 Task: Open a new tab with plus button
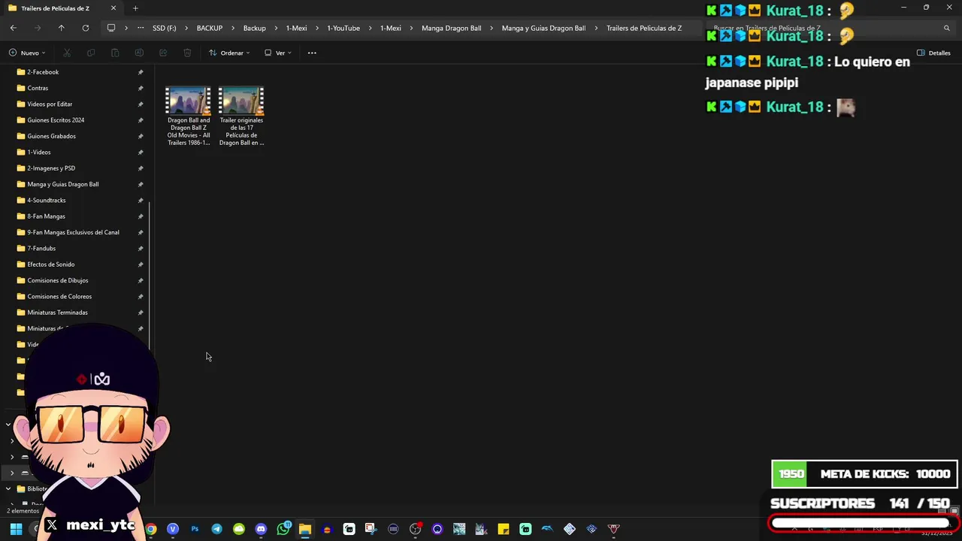click(x=135, y=8)
